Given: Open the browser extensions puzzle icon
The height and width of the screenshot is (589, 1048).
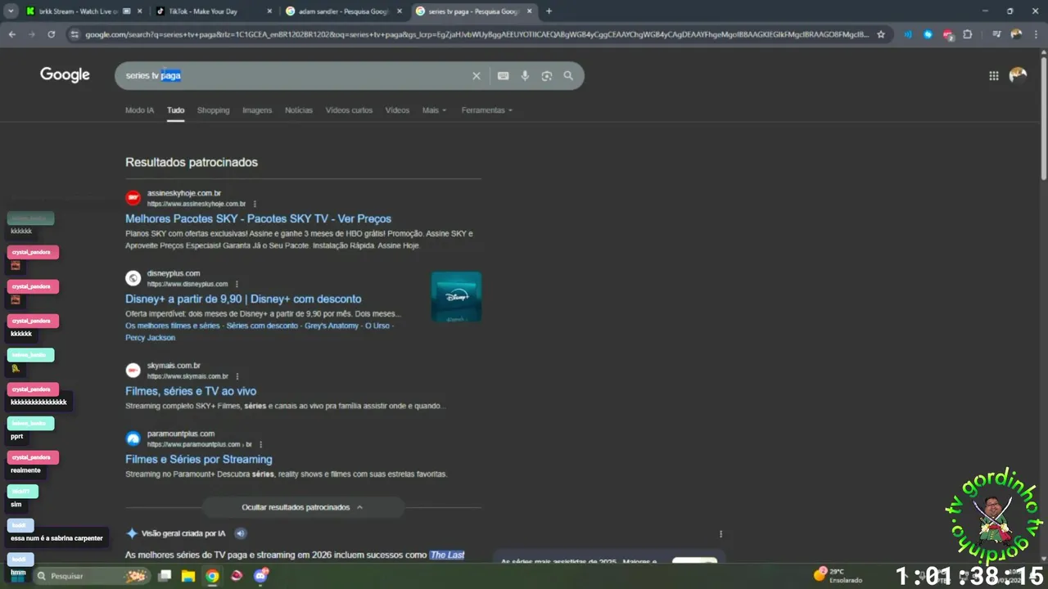Looking at the screenshot, I should (968, 34).
